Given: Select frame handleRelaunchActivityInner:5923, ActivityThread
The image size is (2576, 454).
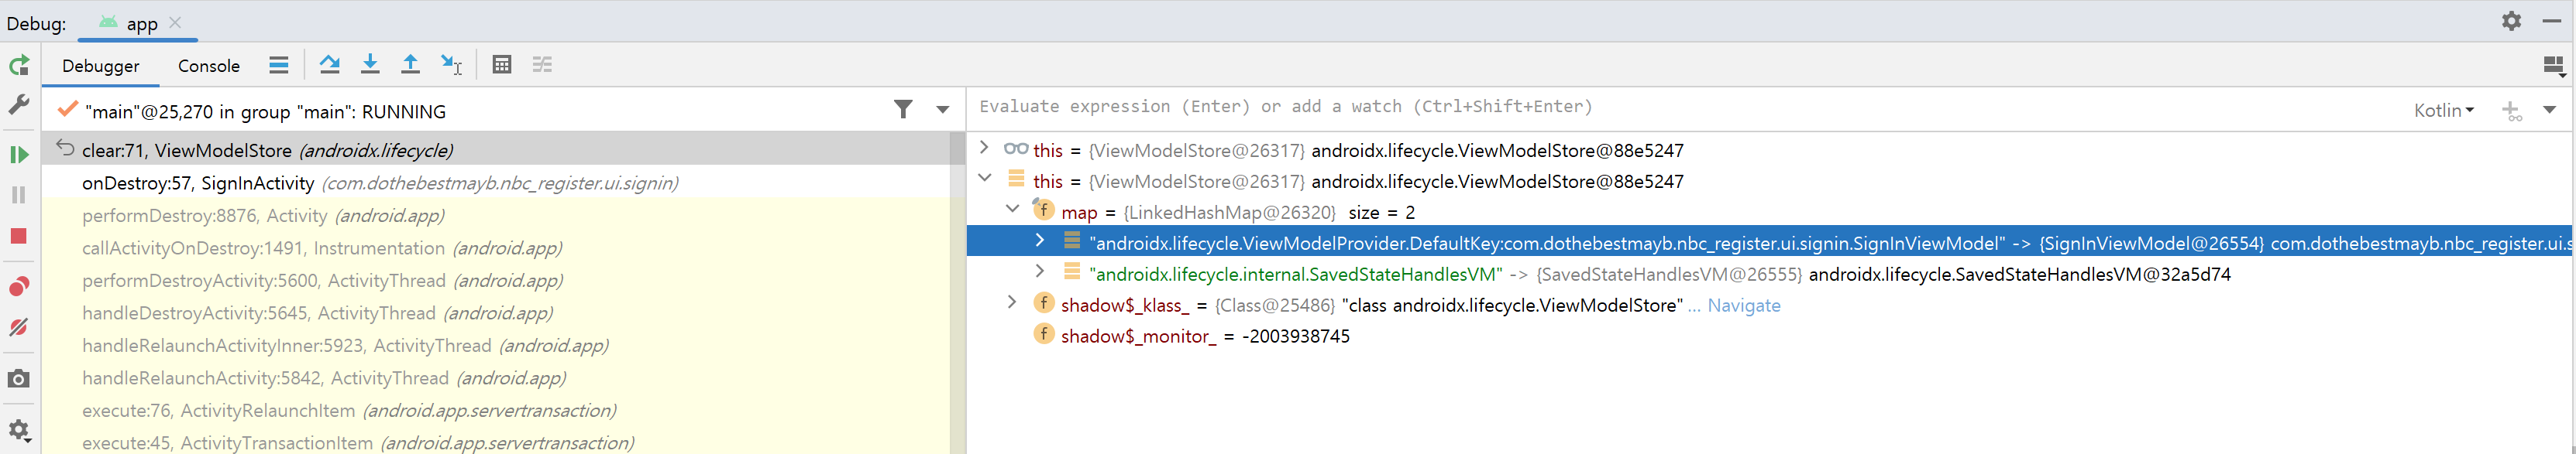Looking at the screenshot, I should pos(496,345).
